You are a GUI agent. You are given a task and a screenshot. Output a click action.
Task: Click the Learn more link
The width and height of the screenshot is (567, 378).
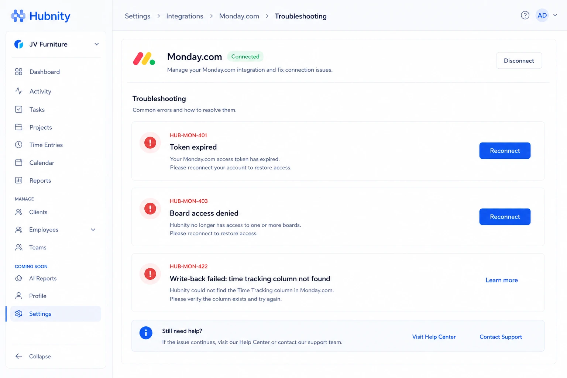point(502,280)
